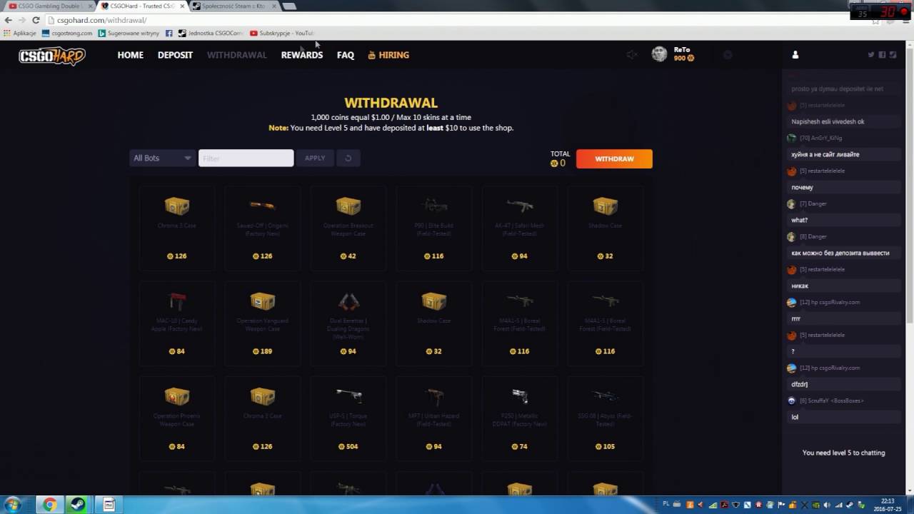914x514 pixels.
Task: Open the FAQ page
Action: [346, 55]
